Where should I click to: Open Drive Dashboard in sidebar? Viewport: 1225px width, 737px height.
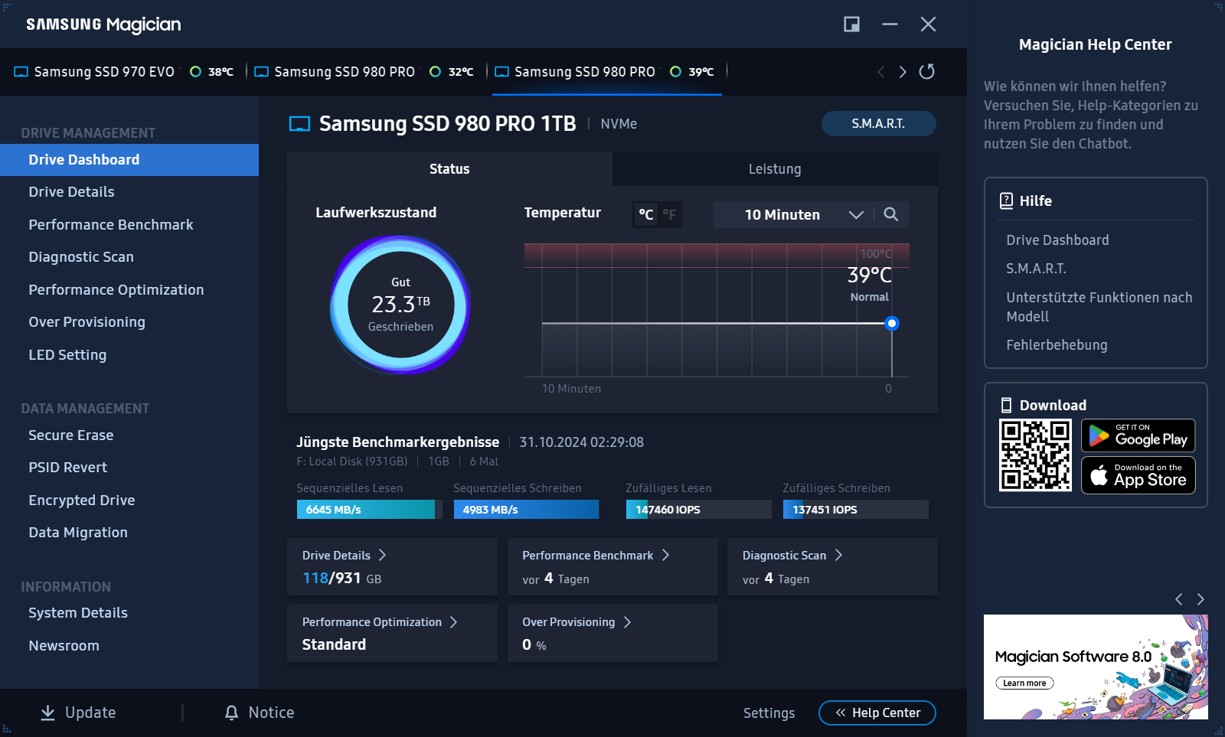tap(129, 160)
